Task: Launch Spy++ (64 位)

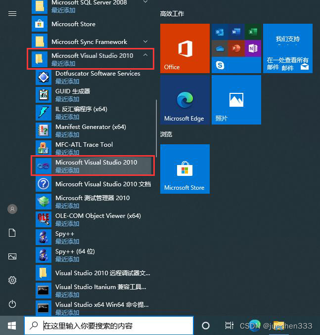Action: point(94,255)
